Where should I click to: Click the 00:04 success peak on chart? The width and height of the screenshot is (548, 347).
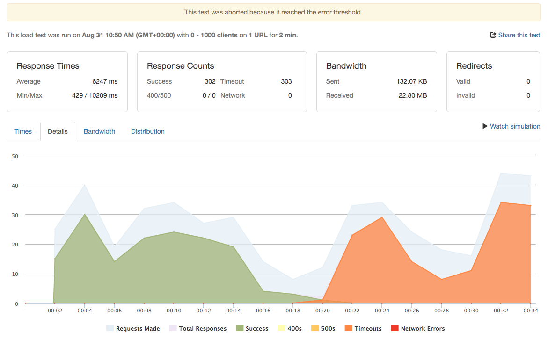pyautogui.click(x=85, y=214)
